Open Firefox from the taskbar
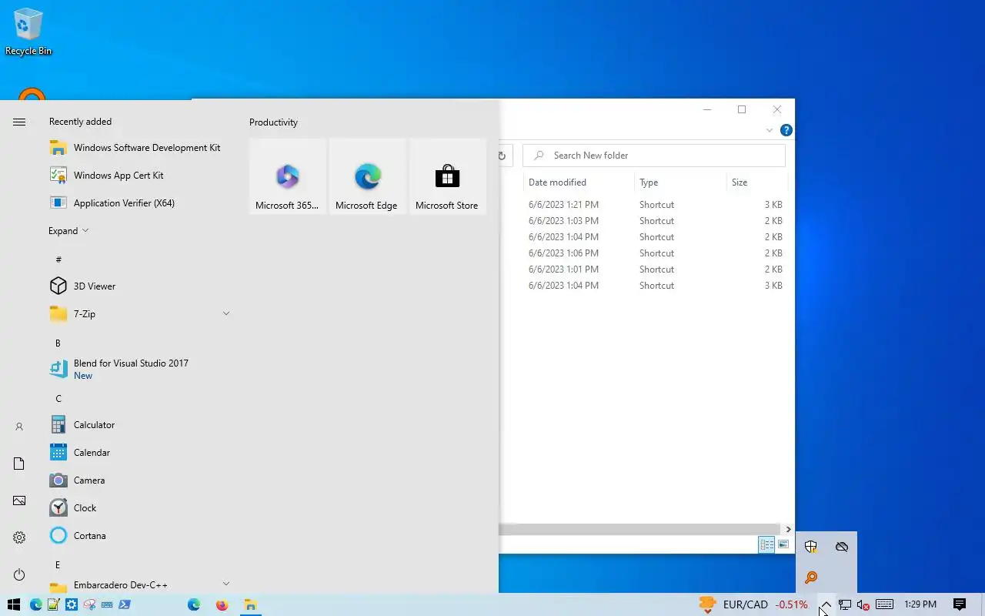This screenshot has width=985, height=616. pos(222,604)
